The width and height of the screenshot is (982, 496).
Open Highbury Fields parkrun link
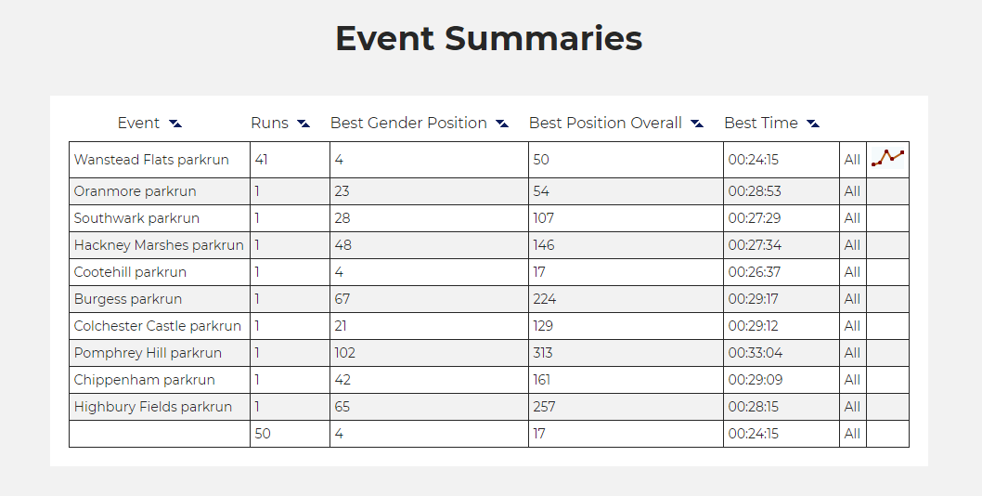pos(153,407)
